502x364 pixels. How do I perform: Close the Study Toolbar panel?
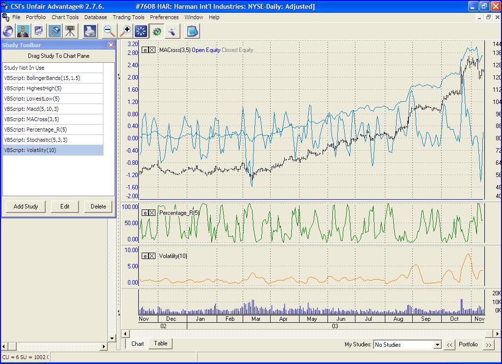tap(111, 45)
